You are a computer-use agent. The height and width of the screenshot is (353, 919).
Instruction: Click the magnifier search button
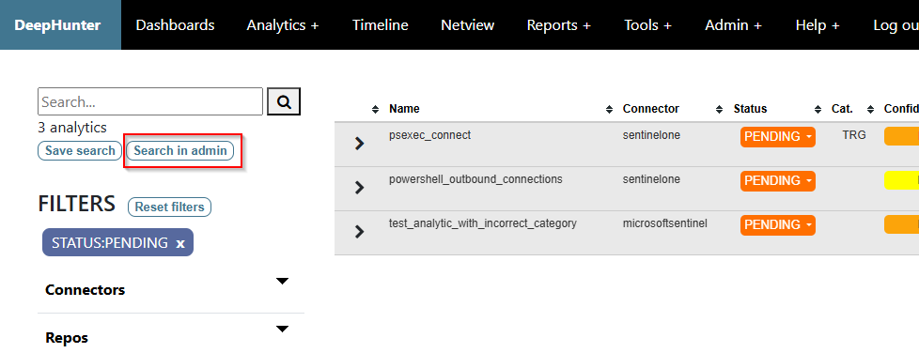284,101
